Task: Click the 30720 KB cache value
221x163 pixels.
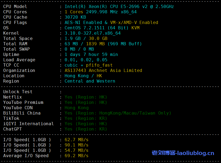Action: pos(75,17)
